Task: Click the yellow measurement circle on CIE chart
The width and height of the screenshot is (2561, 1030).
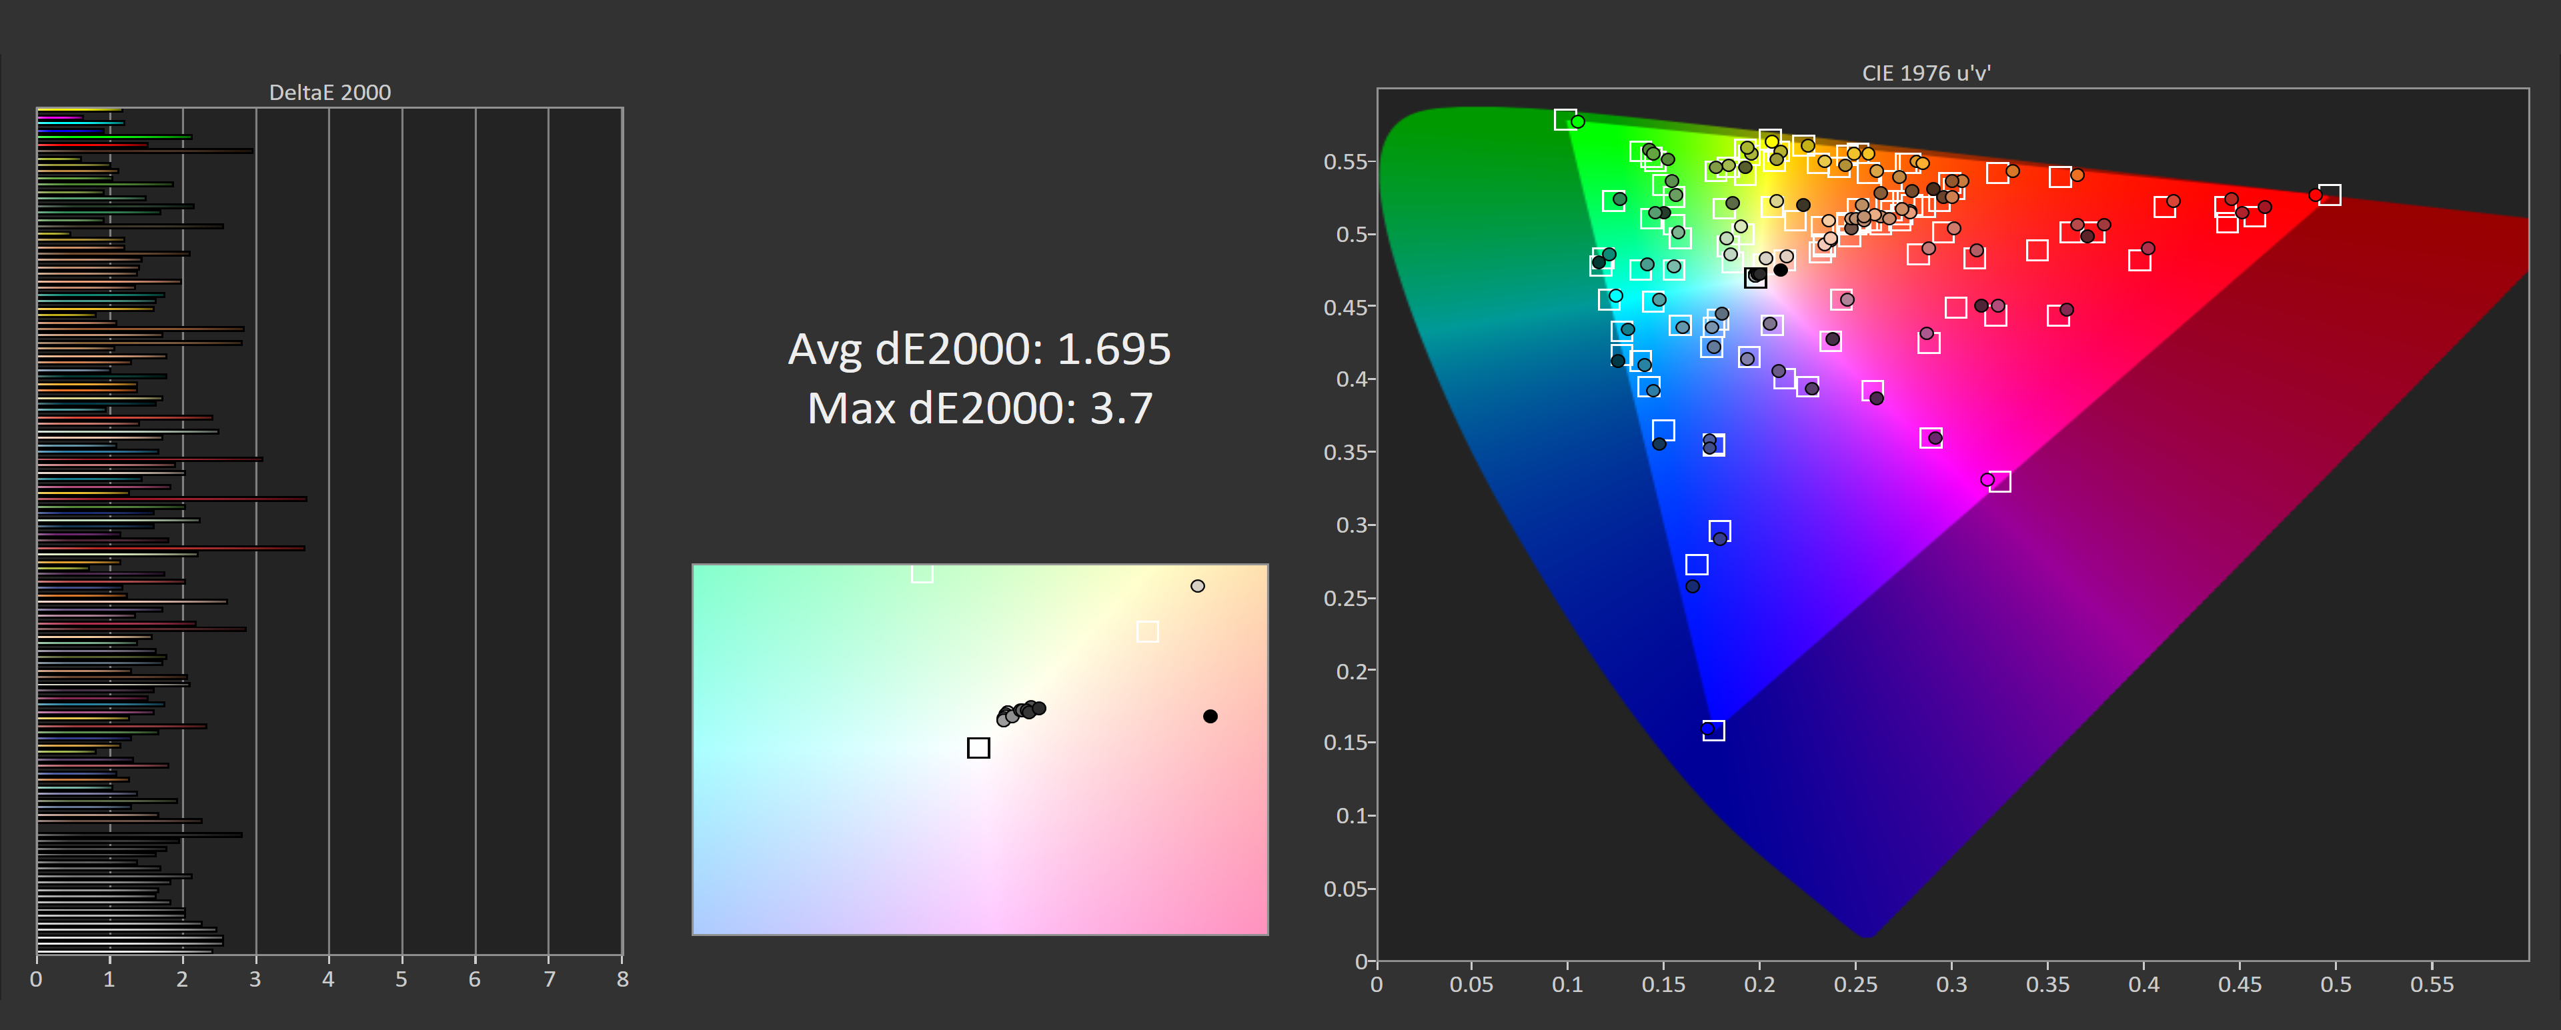Action: pos(1771,142)
